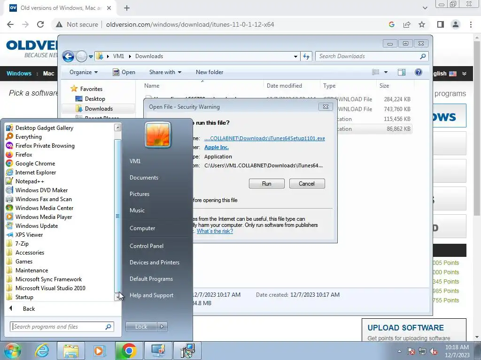This screenshot has height=360, width=481.
Task: Launch Windows Media Center
Action: point(44,208)
